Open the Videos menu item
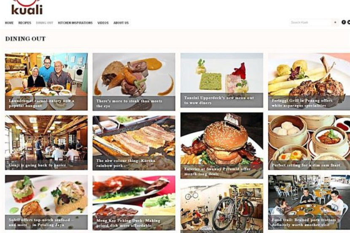 click(x=103, y=23)
